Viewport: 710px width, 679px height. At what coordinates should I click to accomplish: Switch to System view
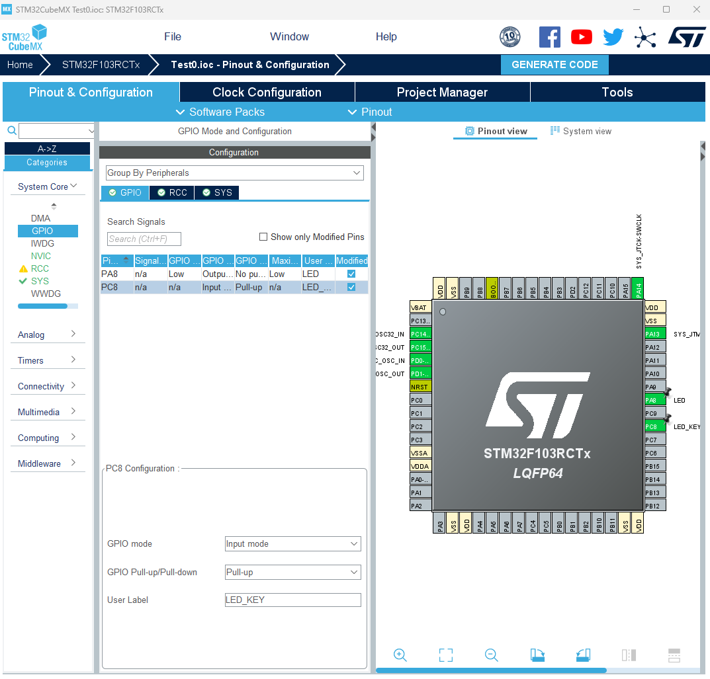tap(581, 131)
